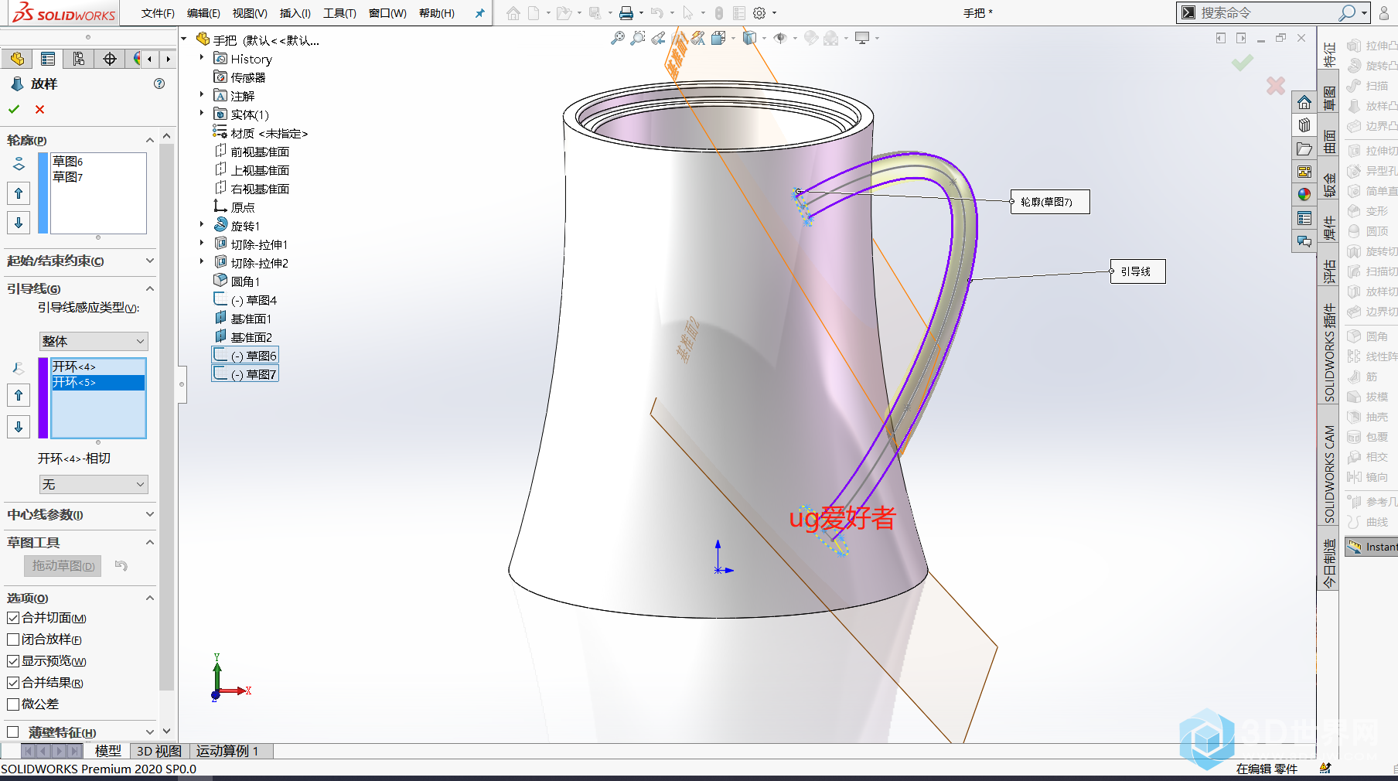
Task: Move guide curve up in the guide list
Action: point(19,396)
